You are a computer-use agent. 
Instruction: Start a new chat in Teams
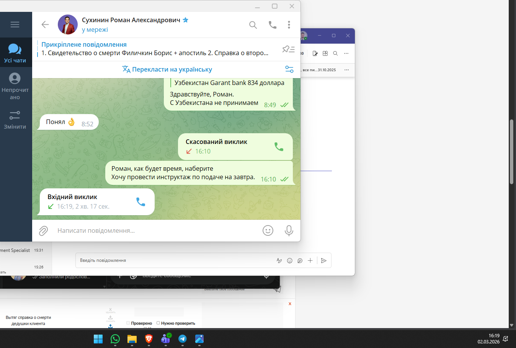315,54
